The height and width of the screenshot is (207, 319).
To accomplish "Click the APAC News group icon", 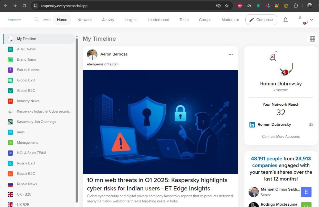I will pos(10,49).
